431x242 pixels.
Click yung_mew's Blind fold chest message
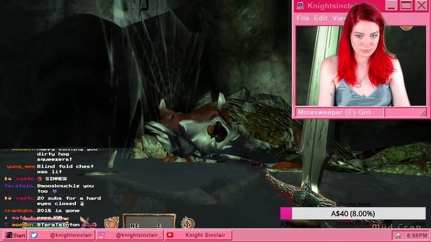[x=65, y=169]
